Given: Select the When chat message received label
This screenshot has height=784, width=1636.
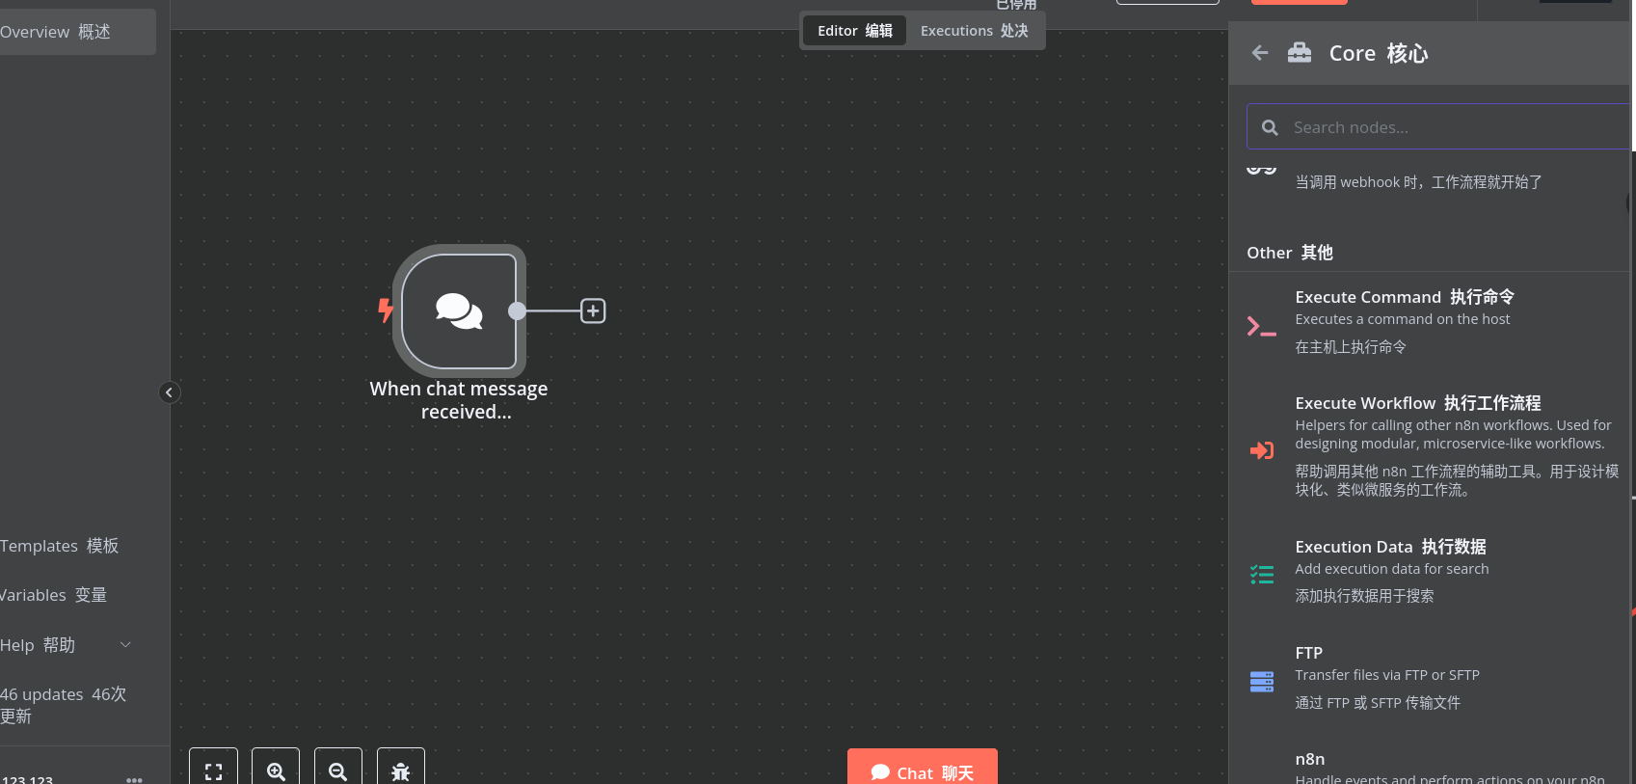Looking at the screenshot, I should tap(459, 400).
